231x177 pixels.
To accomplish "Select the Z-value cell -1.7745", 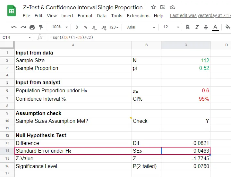I will click(x=186, y=159).
